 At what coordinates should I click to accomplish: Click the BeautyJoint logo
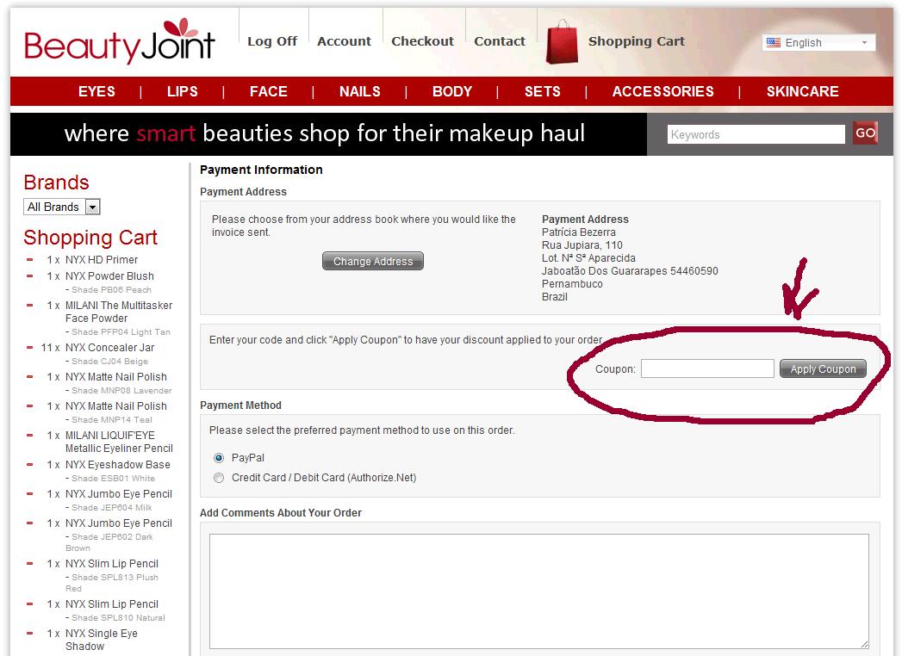[120, 41]
